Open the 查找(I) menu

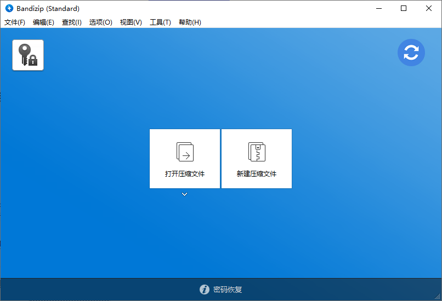72,22
